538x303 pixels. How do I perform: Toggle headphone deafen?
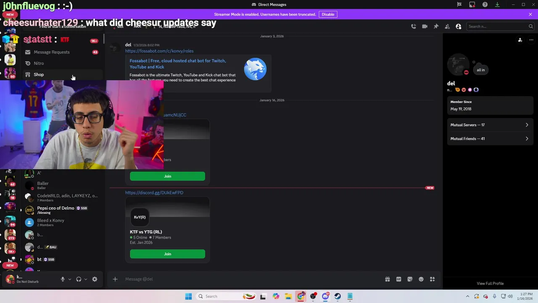point(79,279)
